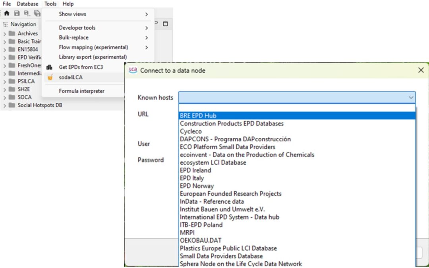Expand the PSILCA database node
Screen dimensions: 429x268
coord(5,82)
